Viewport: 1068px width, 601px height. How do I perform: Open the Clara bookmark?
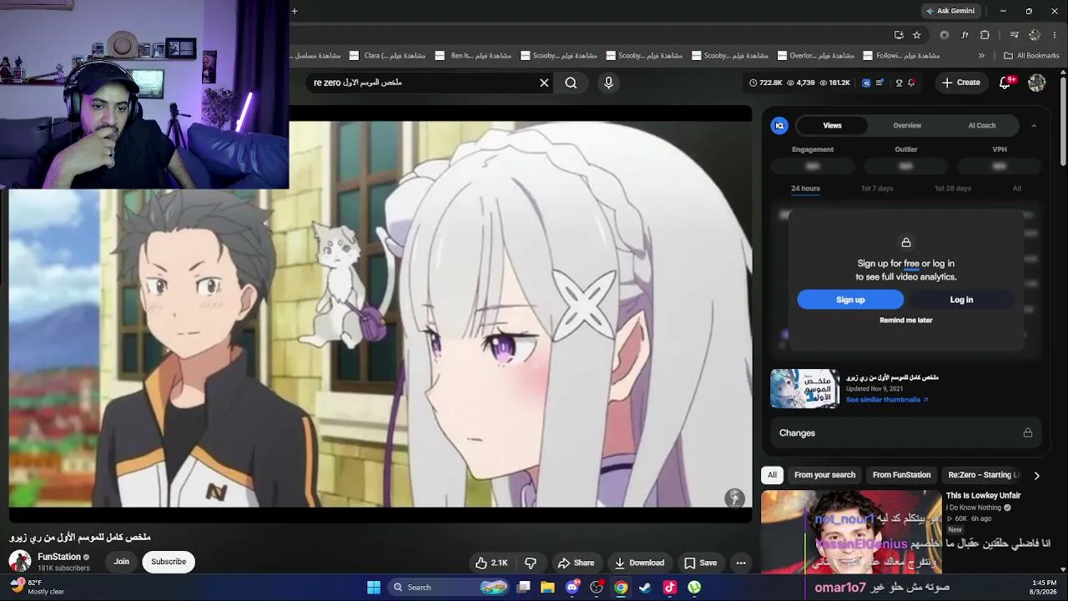387,56
